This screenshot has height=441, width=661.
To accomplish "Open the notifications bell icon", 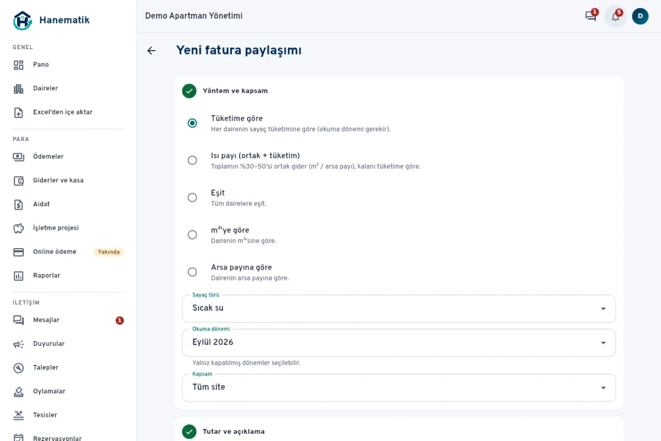I will (x=615, y=17).
